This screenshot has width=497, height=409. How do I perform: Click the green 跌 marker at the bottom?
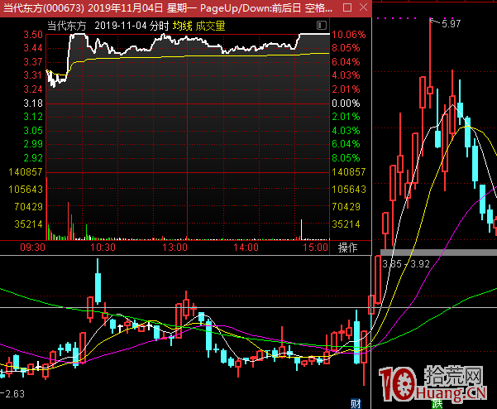(x=437, y=404)
